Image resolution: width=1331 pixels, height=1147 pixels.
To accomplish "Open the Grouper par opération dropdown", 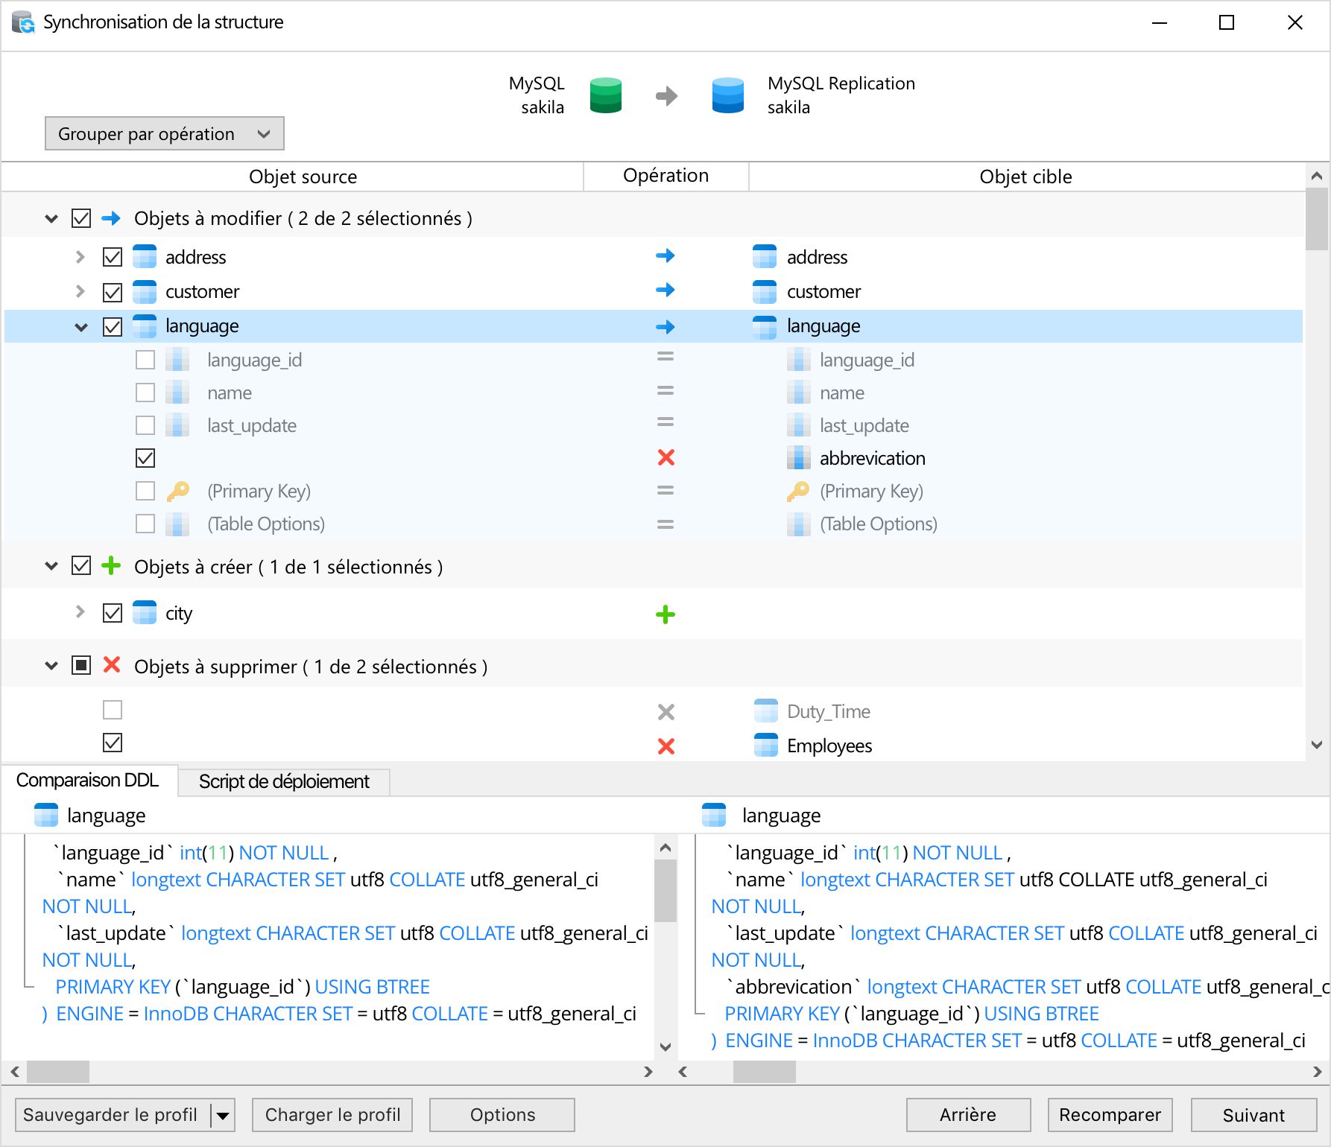I will point(164,133).
